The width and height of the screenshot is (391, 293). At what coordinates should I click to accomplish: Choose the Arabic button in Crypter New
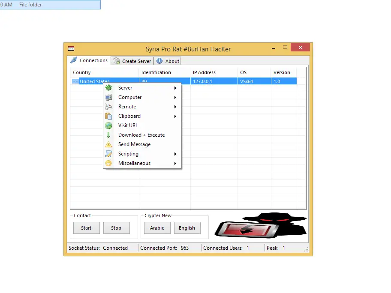click(x=157, y=228)
